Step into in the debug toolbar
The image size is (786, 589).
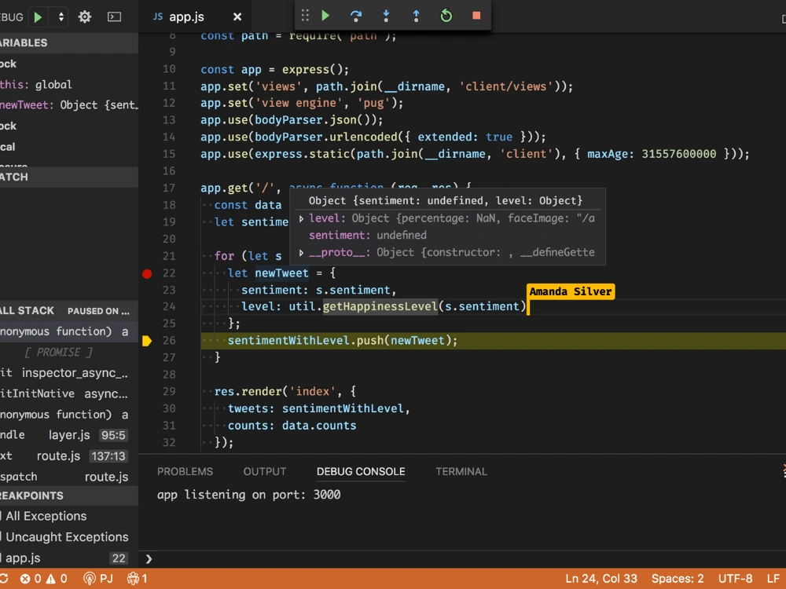(386, 16)
